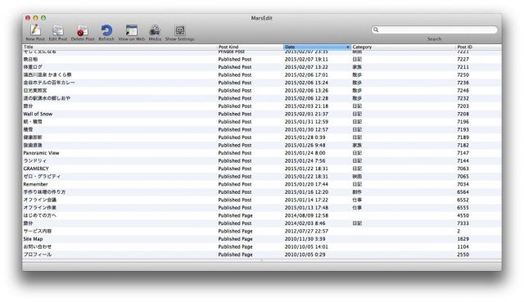The width and height of the screenshot is (524, 302).
Task: Click Post ID 7208 cell
Action: coord(463,114)
